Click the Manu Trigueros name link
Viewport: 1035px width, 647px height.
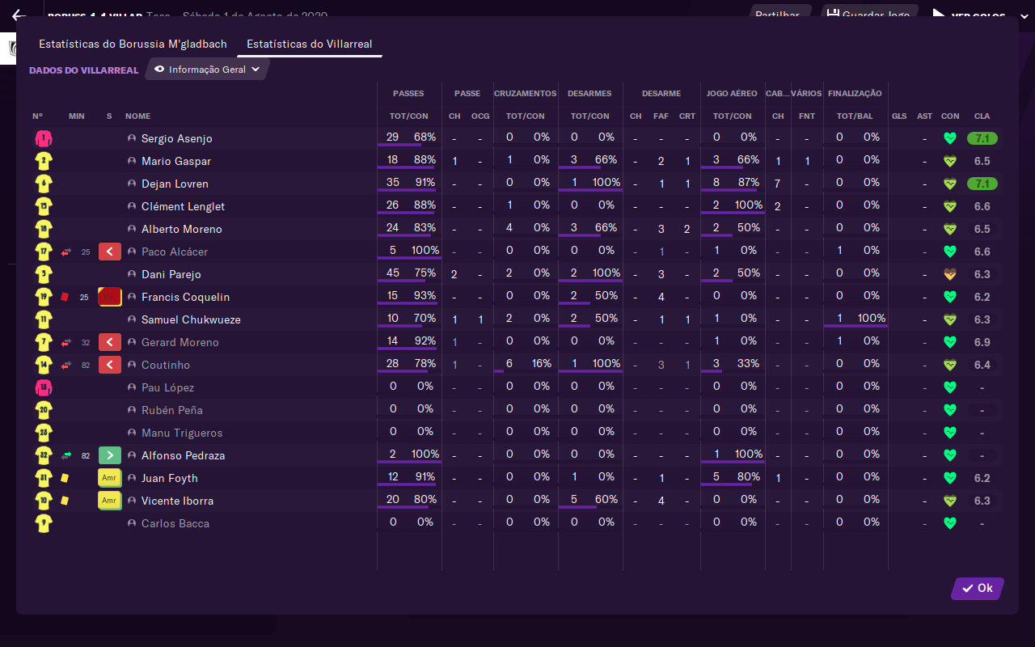[x=182, y=433]
